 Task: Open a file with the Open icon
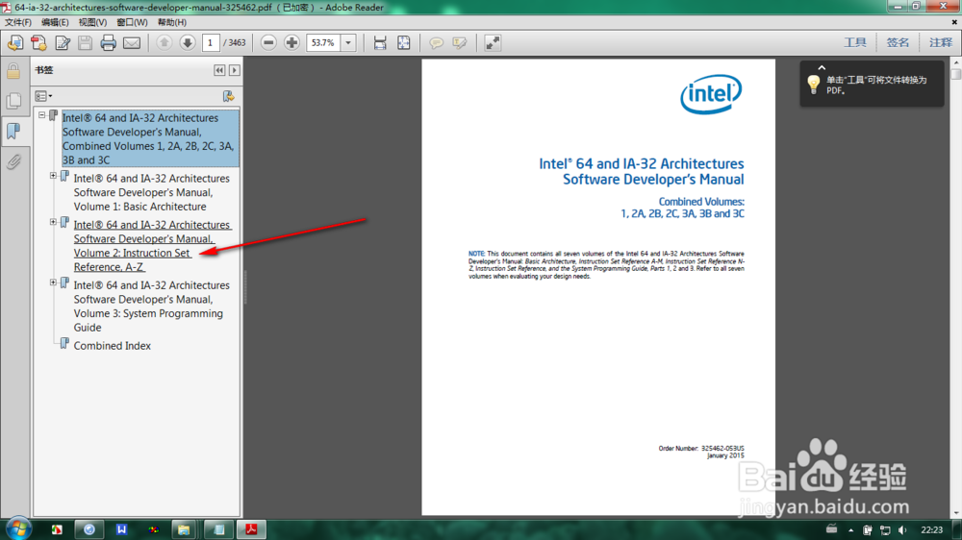click(15, 43)
